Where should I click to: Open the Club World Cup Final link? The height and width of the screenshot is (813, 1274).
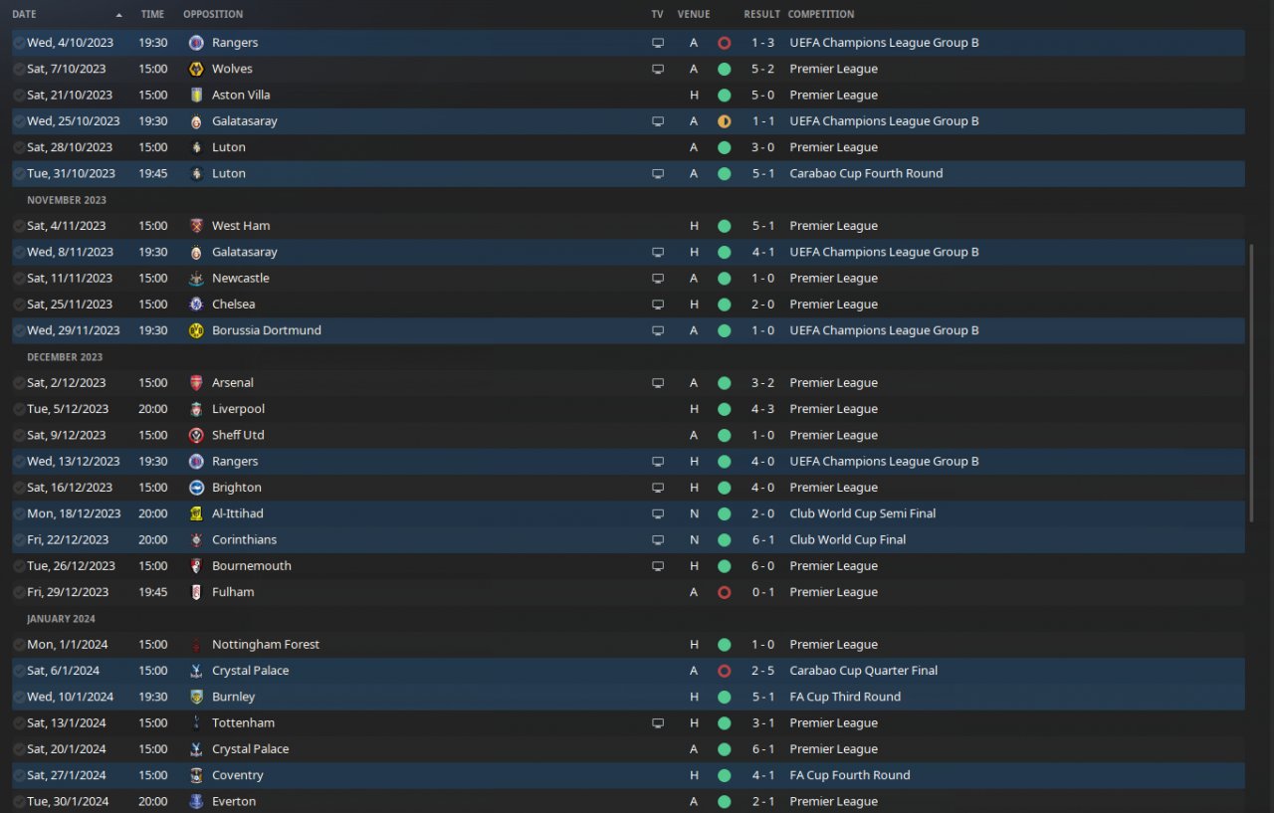[x=848, y=540]
